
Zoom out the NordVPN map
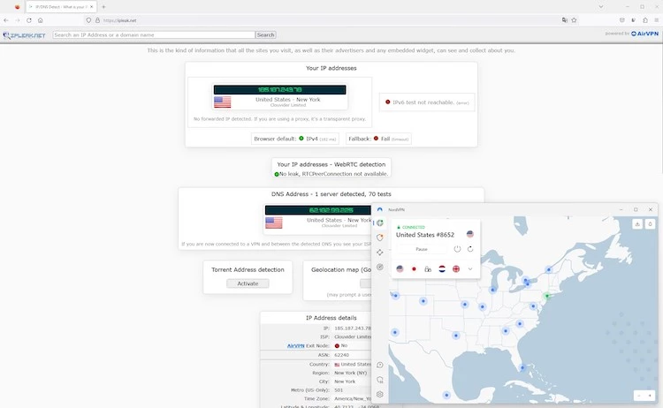click(x=639, y=396)
